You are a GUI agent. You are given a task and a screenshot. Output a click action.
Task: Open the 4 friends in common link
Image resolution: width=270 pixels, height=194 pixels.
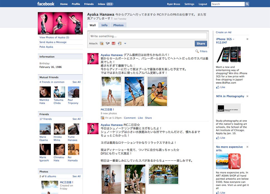pos(52,82)
